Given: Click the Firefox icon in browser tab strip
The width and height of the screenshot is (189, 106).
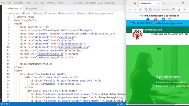Looking at the screenshot, I should pyautogui.click(x=135, y=3).
